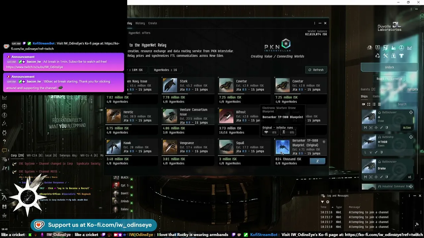This screenshot has width=424, height=238.
Task: Click the cast icon in bottom-right corner
Action: click(417, 224)
